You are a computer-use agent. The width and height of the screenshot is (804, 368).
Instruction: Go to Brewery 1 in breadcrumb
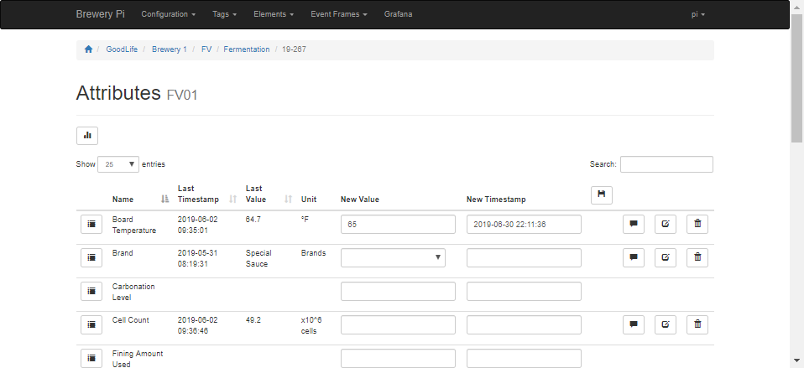click(170, 49)
